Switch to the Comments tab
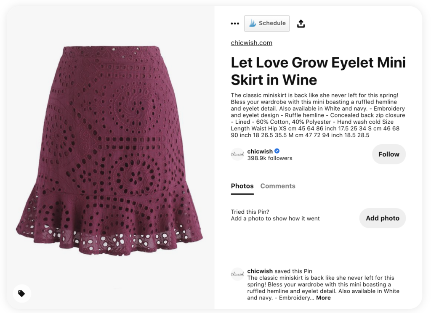This screenshot has width=431, height=313. (278, 186)
